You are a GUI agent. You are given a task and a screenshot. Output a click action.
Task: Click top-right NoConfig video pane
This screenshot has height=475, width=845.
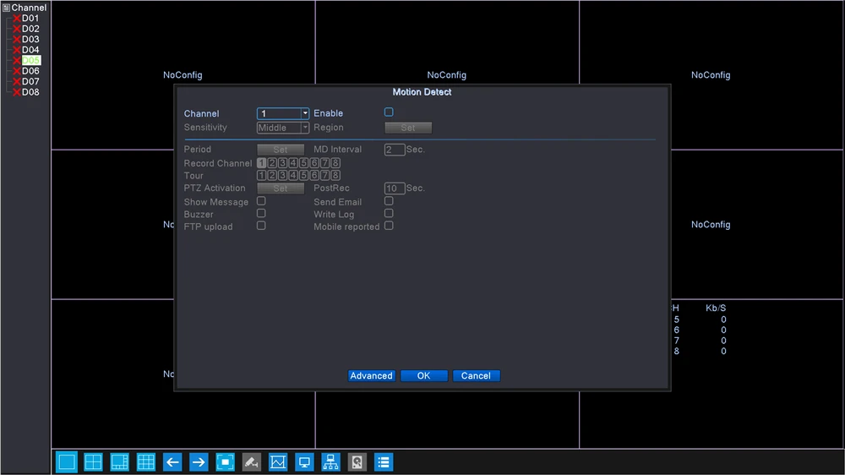tap(711, 75)
